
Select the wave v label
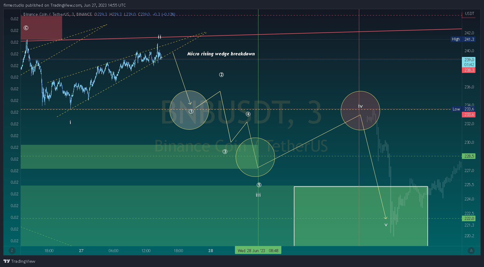386,225
